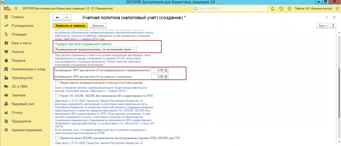This screenshot has height=146, width=341.
Task: Click social tax calculation order field
Action: [93, 50]
